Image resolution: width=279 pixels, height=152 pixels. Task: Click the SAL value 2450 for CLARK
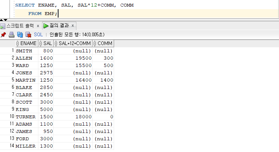pyautogui.click(x=46, y=94)
